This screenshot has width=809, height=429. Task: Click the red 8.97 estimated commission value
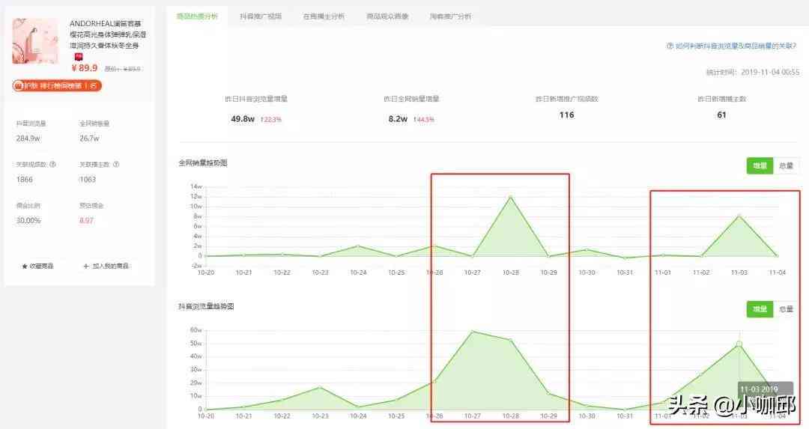coord(86,221)
